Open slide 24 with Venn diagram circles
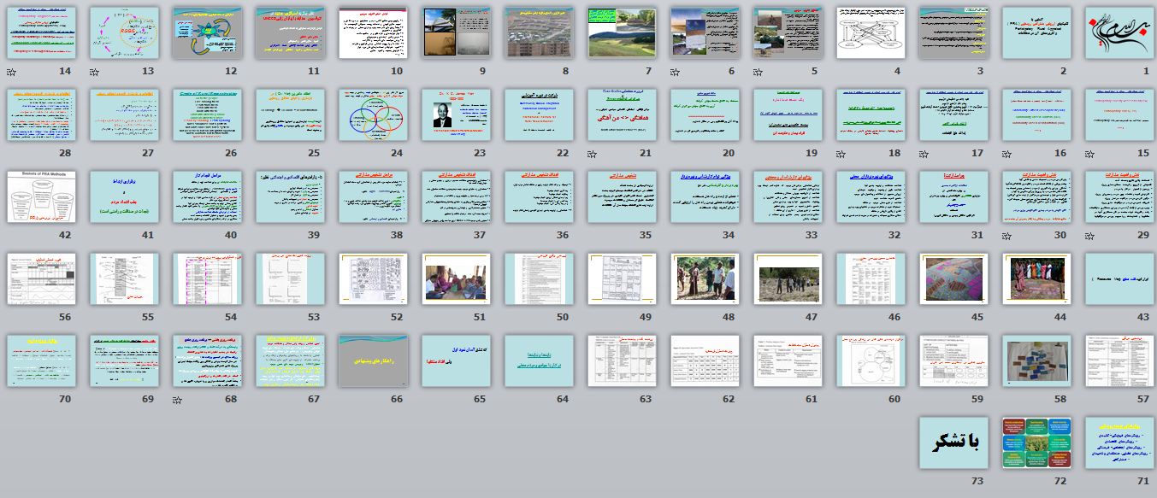 [372, 114]
